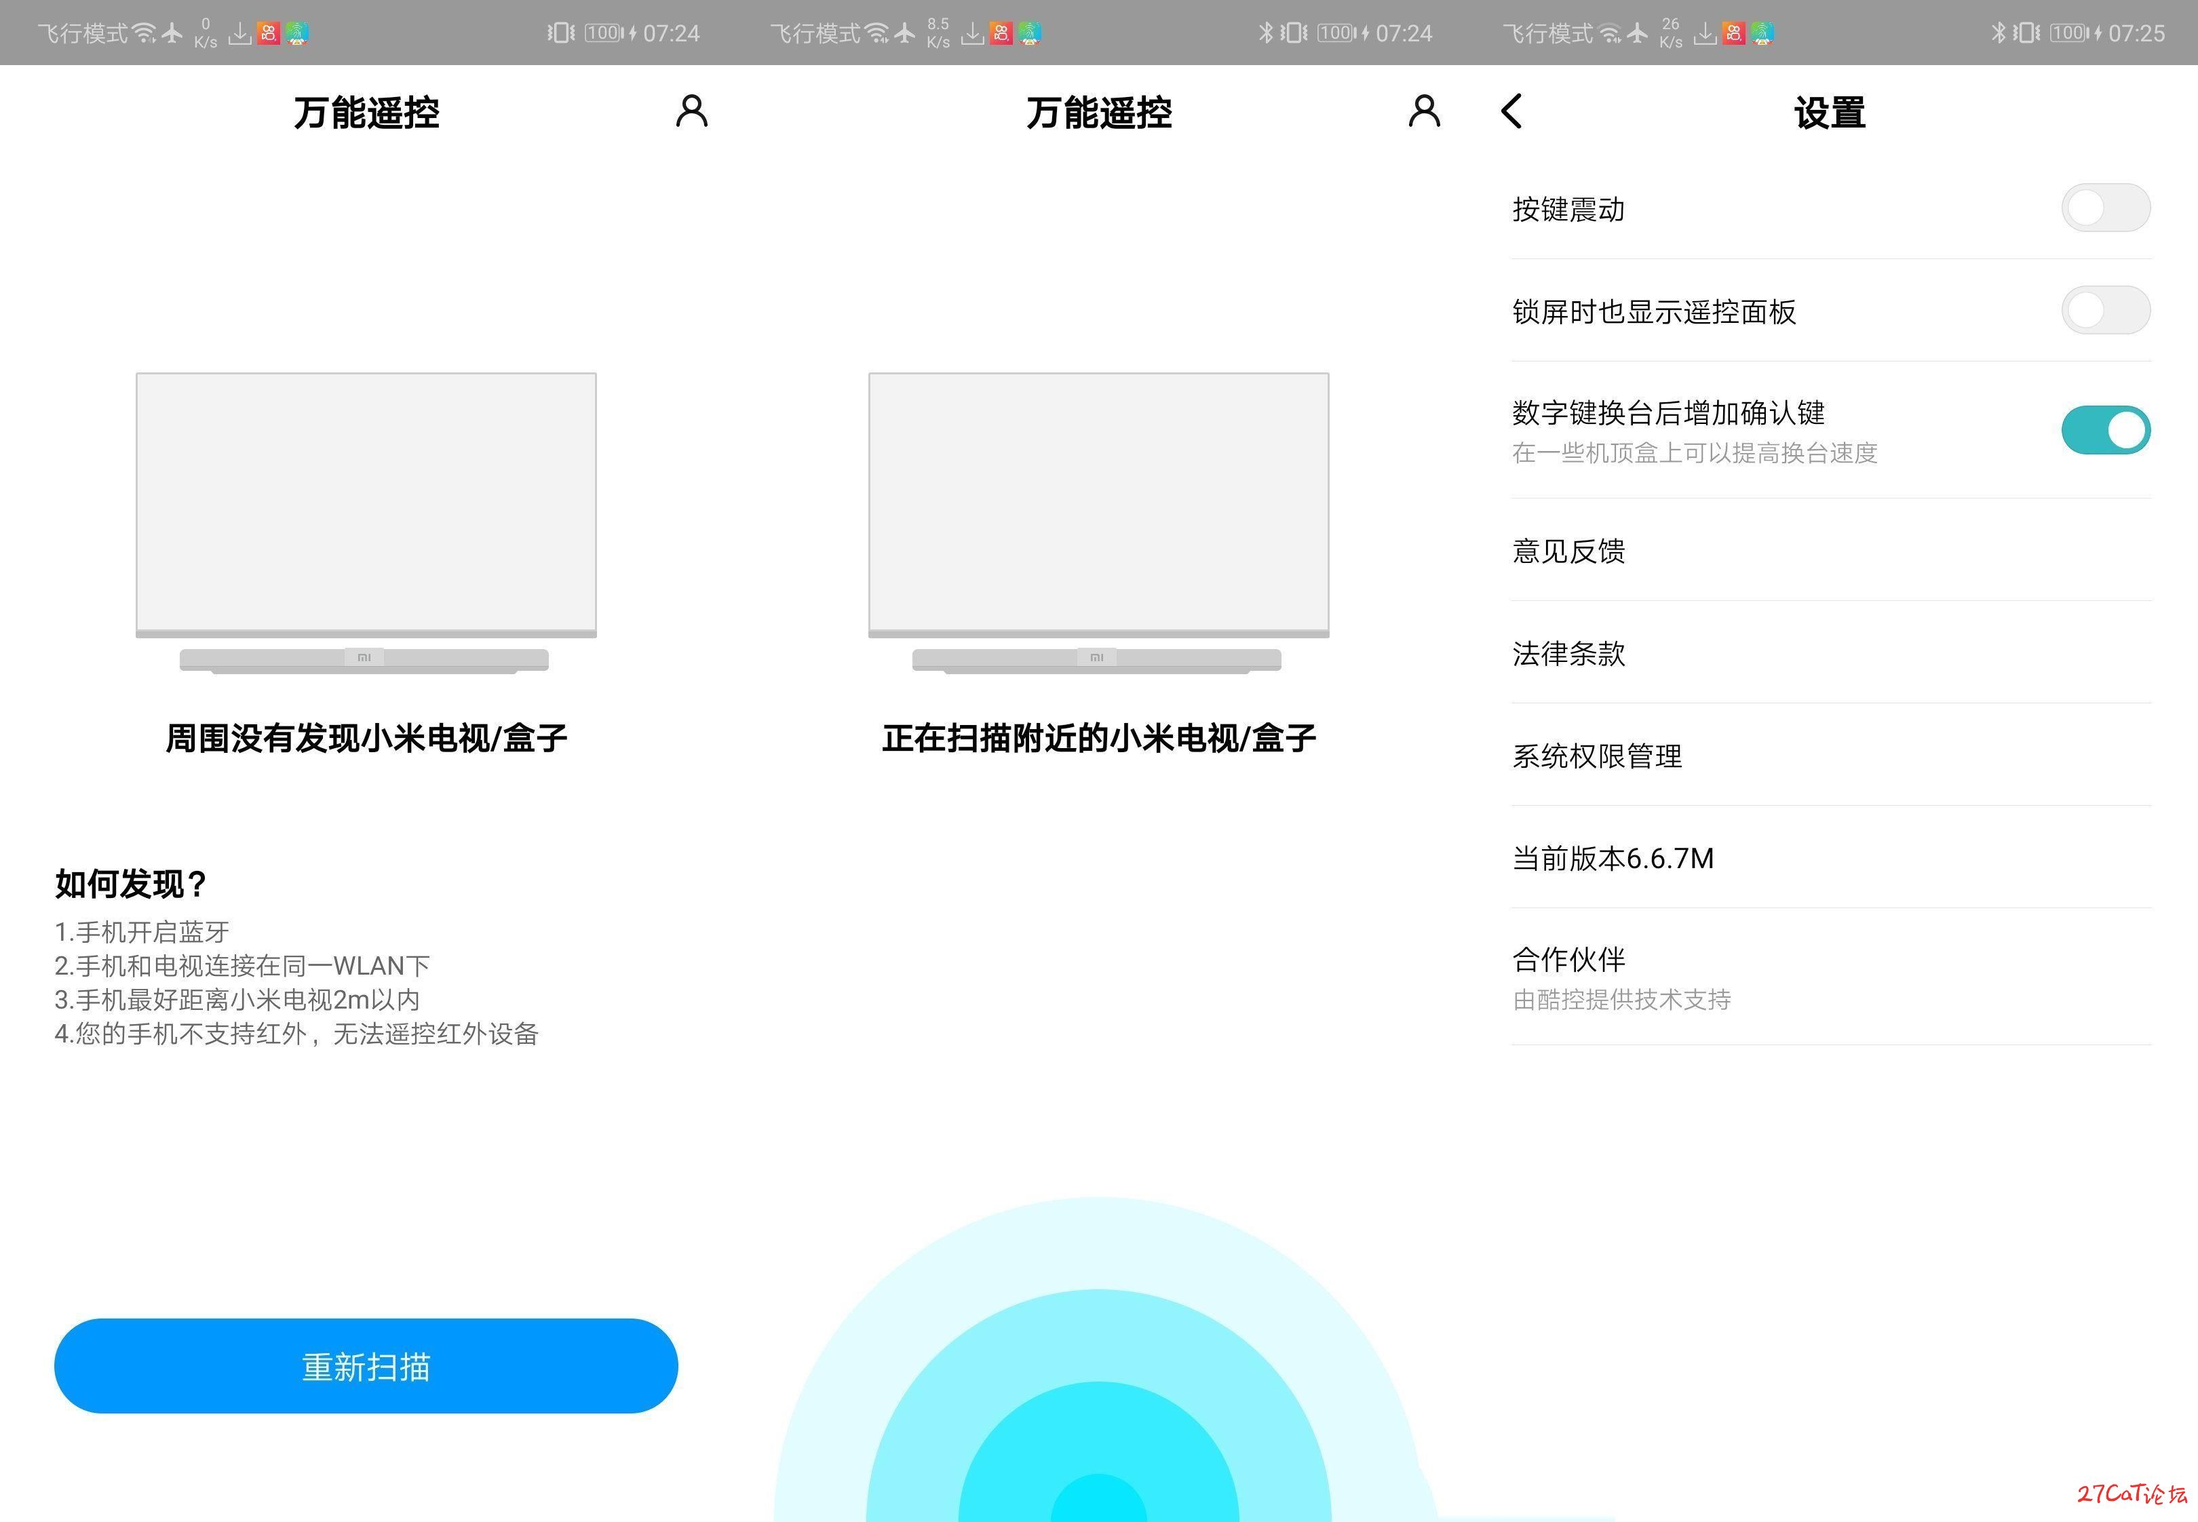The height and width of the screenshot is (1522, 2198).
Task: Tap tip 3.手机最好距离小米电视2m以内
Action: click(237, 1000)
